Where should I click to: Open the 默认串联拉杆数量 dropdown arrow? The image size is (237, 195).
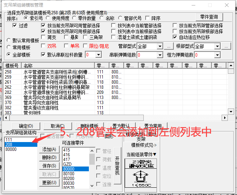99,55
